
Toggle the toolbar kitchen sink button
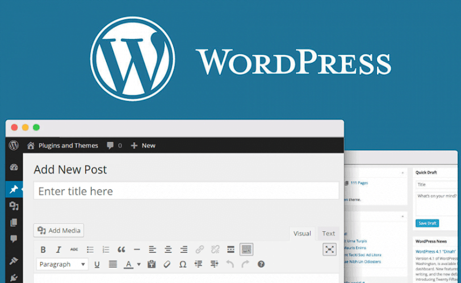point(246,250)
